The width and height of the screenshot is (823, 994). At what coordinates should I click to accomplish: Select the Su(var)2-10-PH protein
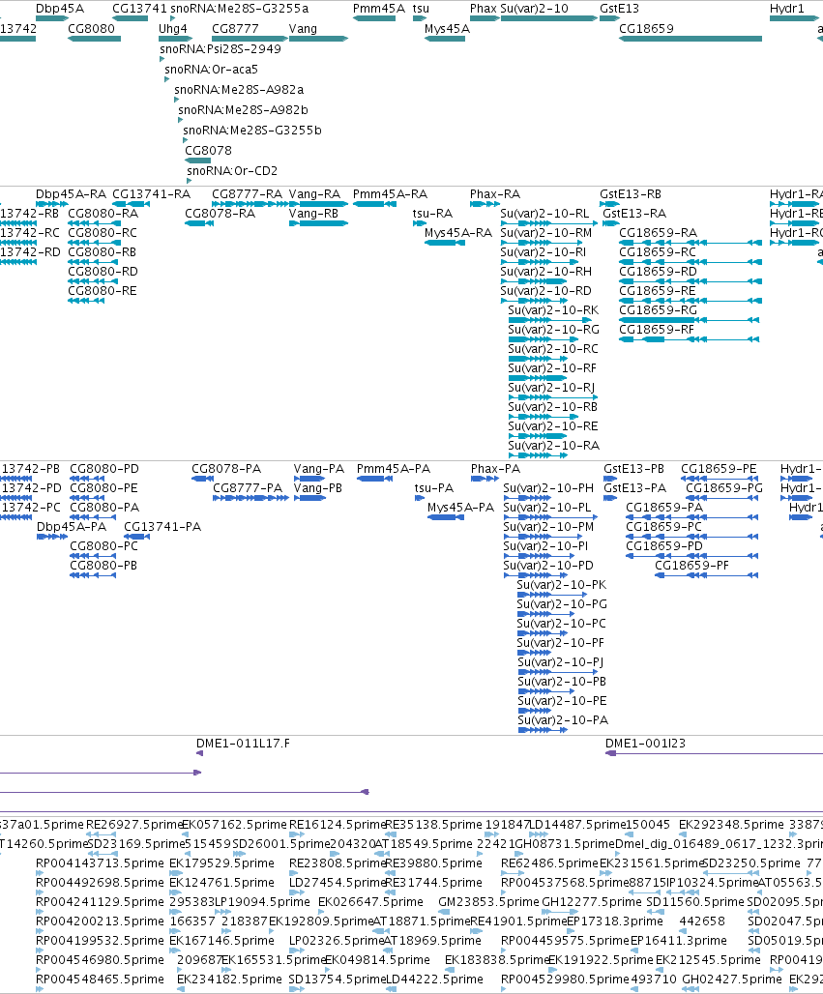548,488
